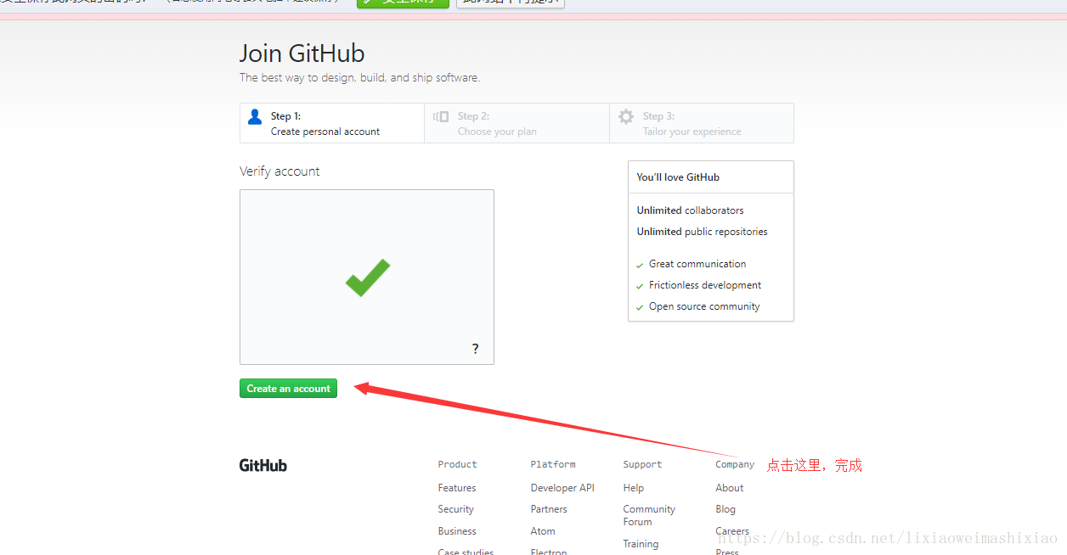Open the Careers footer link
1067x555 pixels.
pyautogui.click(x=732, y=531)
